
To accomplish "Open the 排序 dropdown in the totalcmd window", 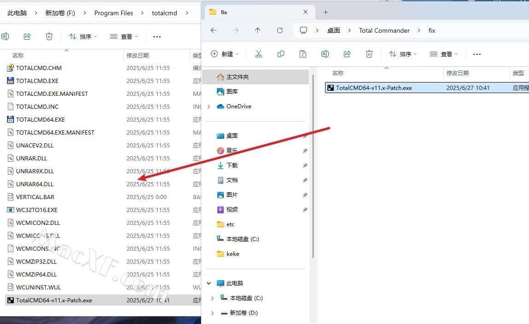I will [83, 36].
